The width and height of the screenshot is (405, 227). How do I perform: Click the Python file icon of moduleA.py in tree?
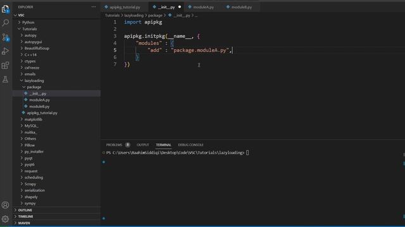point(26,100)
